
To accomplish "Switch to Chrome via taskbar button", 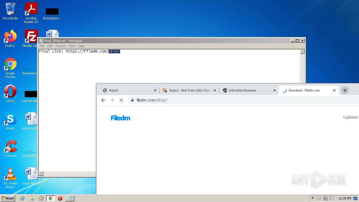I will click(x=50, y=198).
